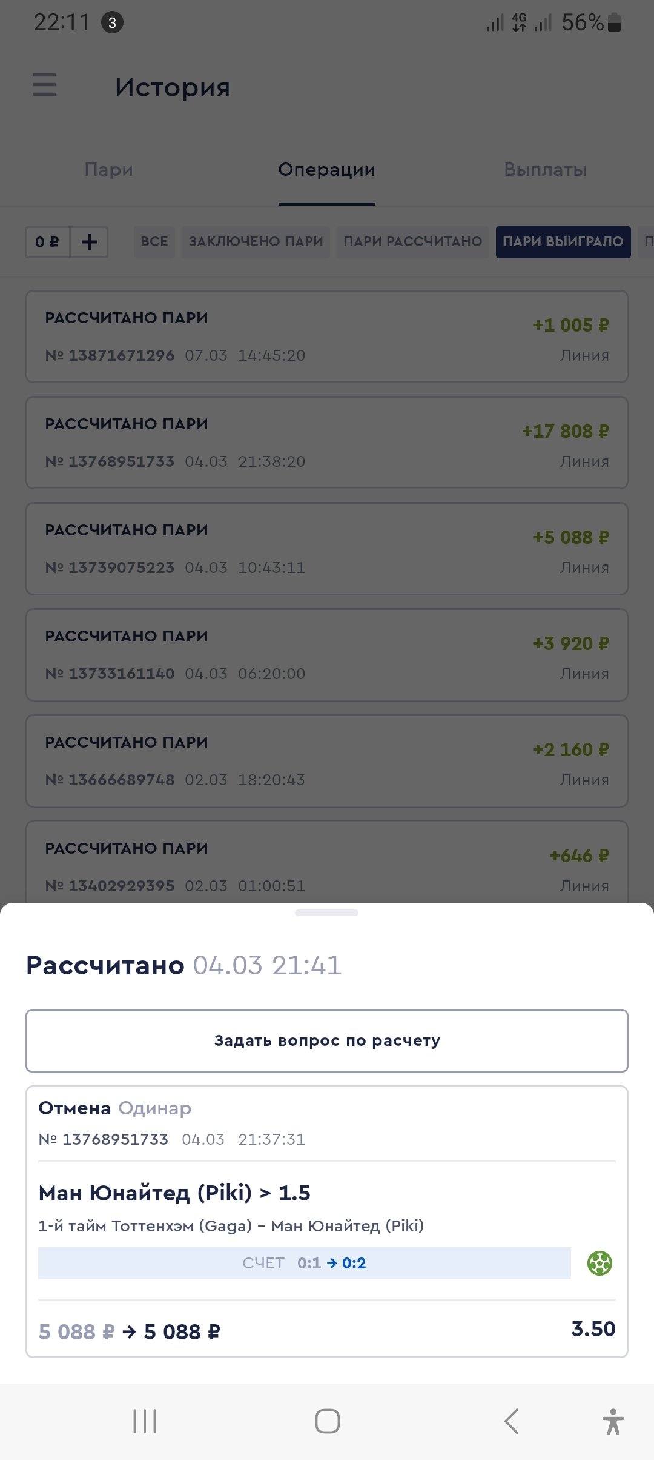Tap the plus deposit icon
This screenshot has height=1460, width=654.
89,243
